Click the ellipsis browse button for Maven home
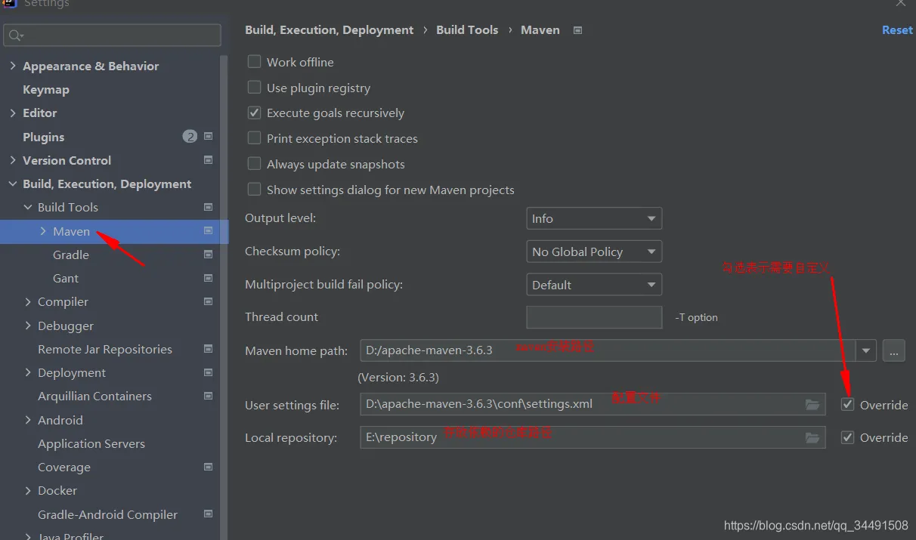The height and width of the screenshot is (540, 916). (893, 350)
